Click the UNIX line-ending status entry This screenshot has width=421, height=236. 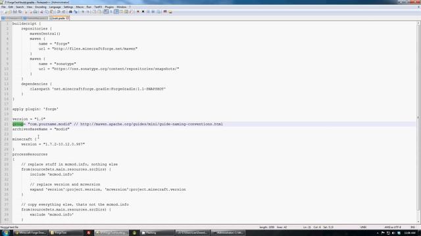pos(363,227)
